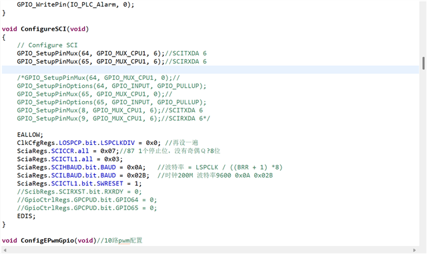Click the horizontal scrollbar left arrow

coord(5,250)
